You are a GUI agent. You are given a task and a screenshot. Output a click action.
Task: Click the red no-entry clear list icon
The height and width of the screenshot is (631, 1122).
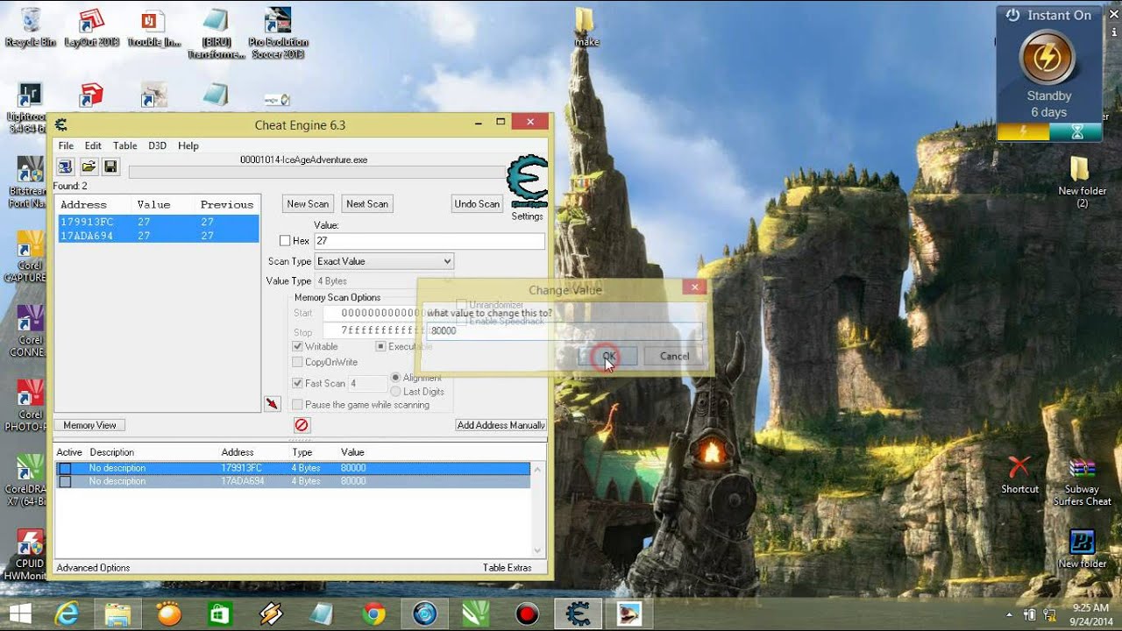point(302,425)
